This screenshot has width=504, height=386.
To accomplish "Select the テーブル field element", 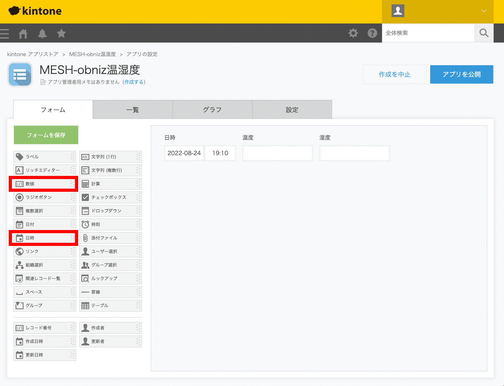I will coord(110,306).
